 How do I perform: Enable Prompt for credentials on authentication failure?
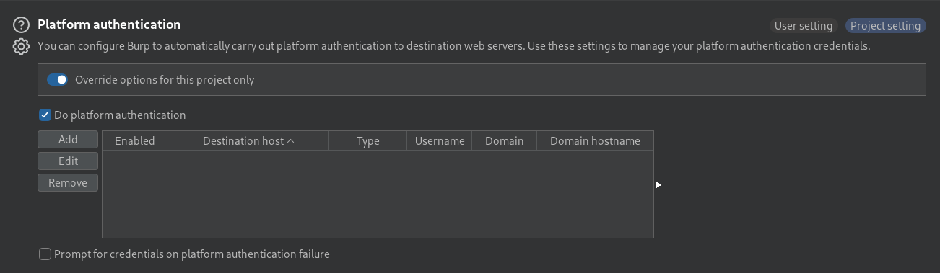tap(45, 254)
